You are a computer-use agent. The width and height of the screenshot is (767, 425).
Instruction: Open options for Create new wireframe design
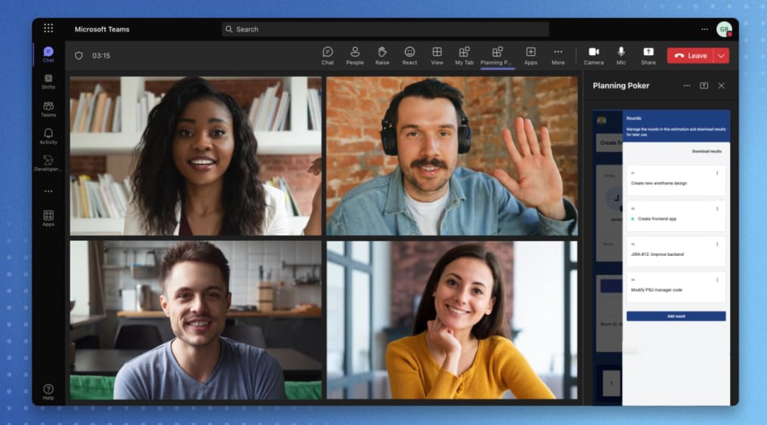click(717, 173)
